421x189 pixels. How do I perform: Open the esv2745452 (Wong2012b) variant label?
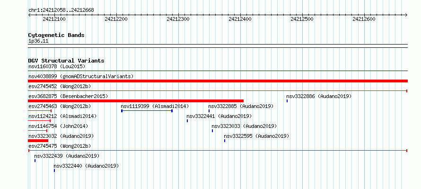[x=60, y=86]
